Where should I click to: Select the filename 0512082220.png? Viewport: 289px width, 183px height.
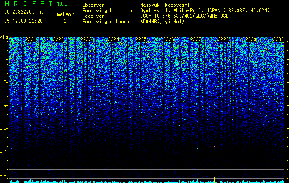(x=23, y=12)
